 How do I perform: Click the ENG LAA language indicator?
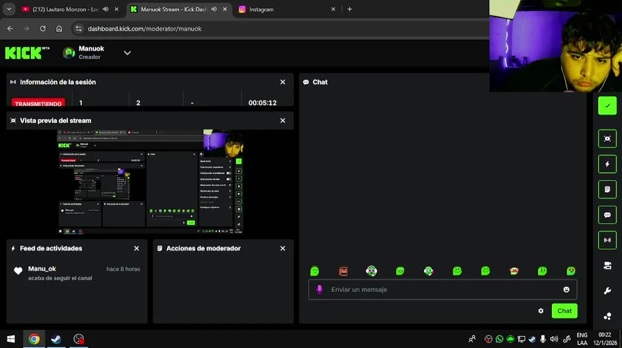click(x=582, y=339)
